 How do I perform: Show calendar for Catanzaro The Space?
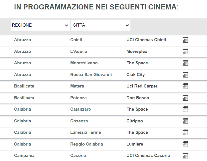185,109
